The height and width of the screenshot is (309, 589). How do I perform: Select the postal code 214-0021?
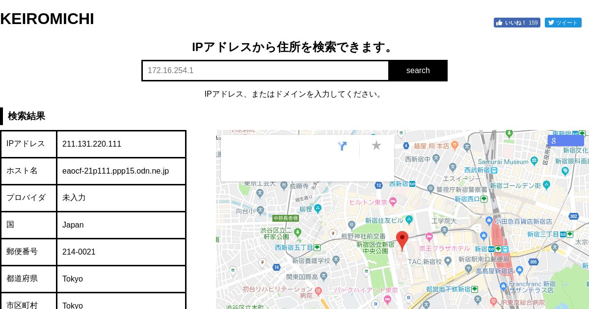pyautogui.click(x=79, y=252)
